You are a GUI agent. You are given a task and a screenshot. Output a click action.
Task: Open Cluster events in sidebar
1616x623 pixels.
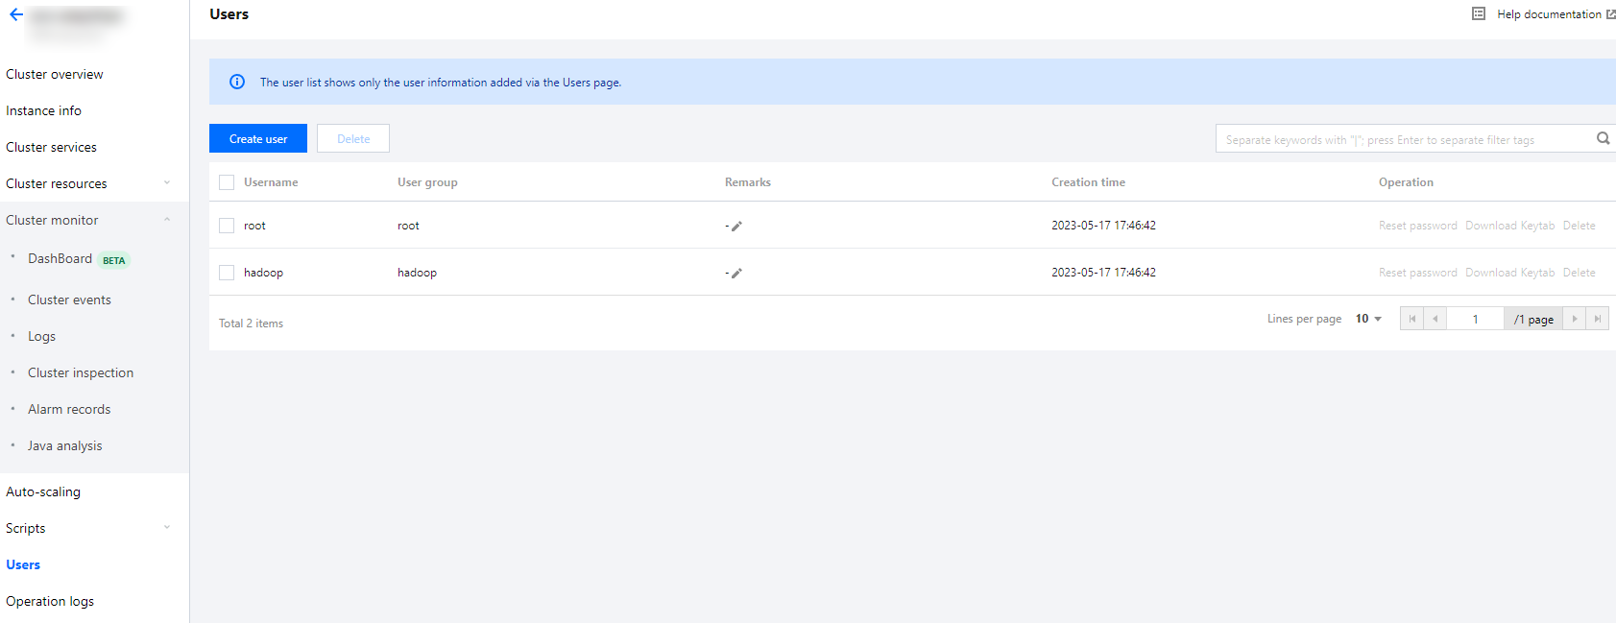click(x=69, y=300)
